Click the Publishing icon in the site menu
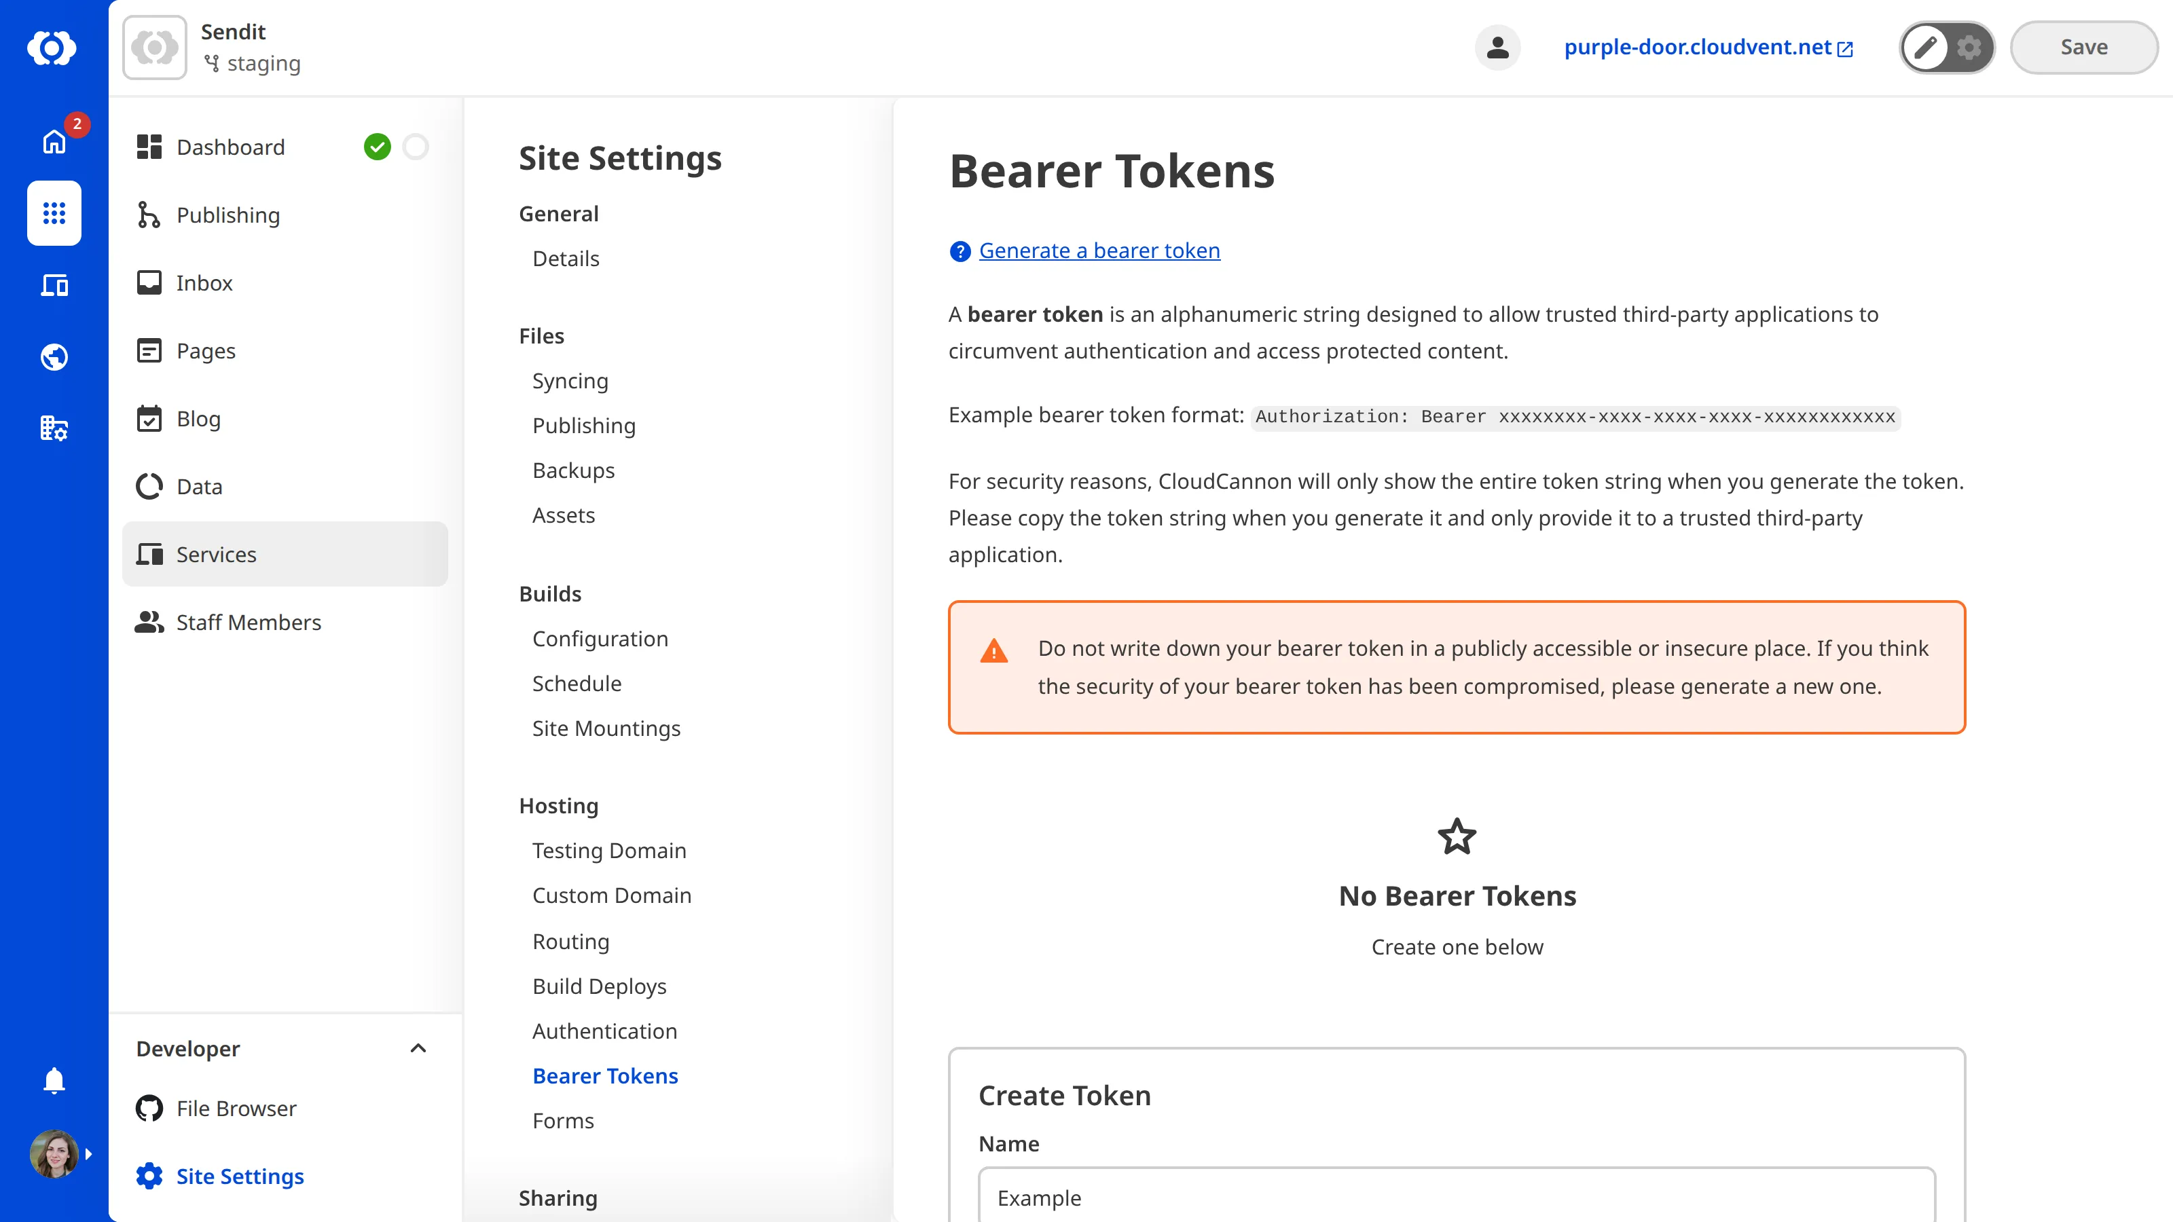Image resolution: width=2173 pixels, height=1222 pixels. pyautogui.click(x=149, y=215)
